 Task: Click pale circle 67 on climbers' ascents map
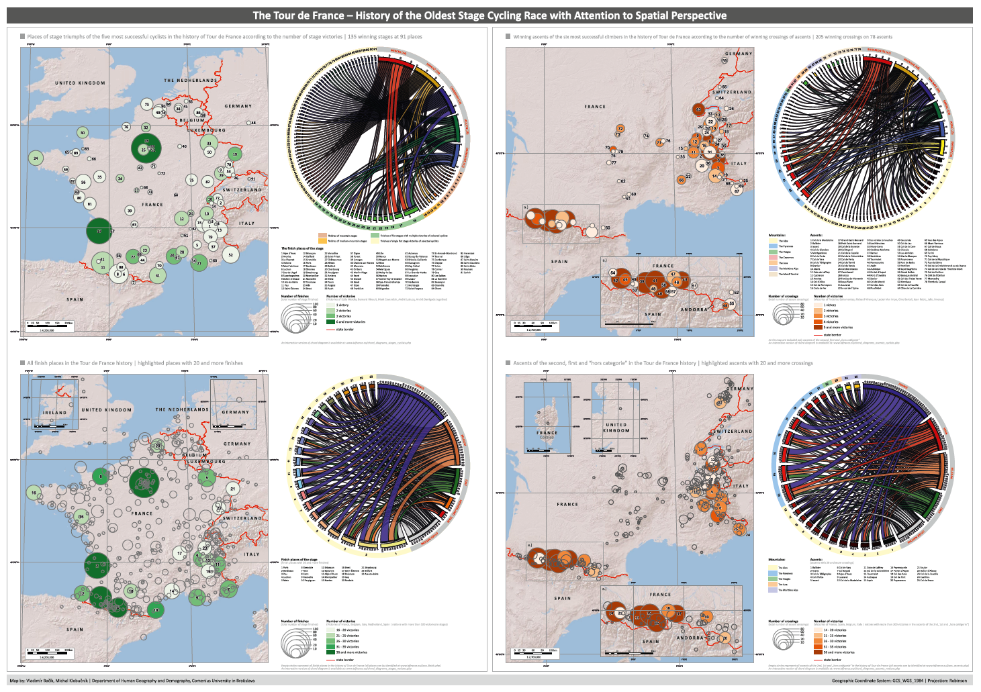click(x=737, y=191)
